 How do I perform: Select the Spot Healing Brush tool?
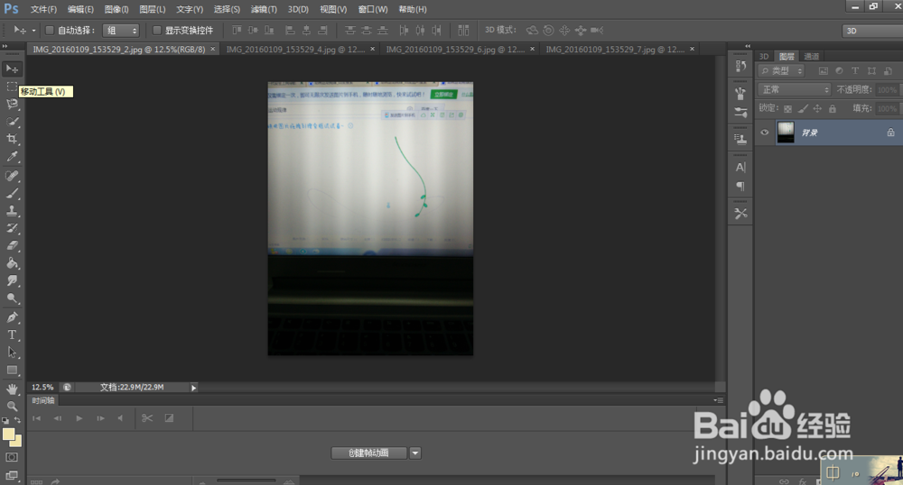click(x=12, y=176)
